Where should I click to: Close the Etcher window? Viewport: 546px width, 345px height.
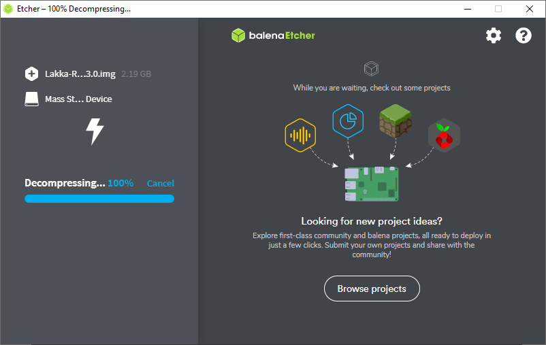click(530, 9)
